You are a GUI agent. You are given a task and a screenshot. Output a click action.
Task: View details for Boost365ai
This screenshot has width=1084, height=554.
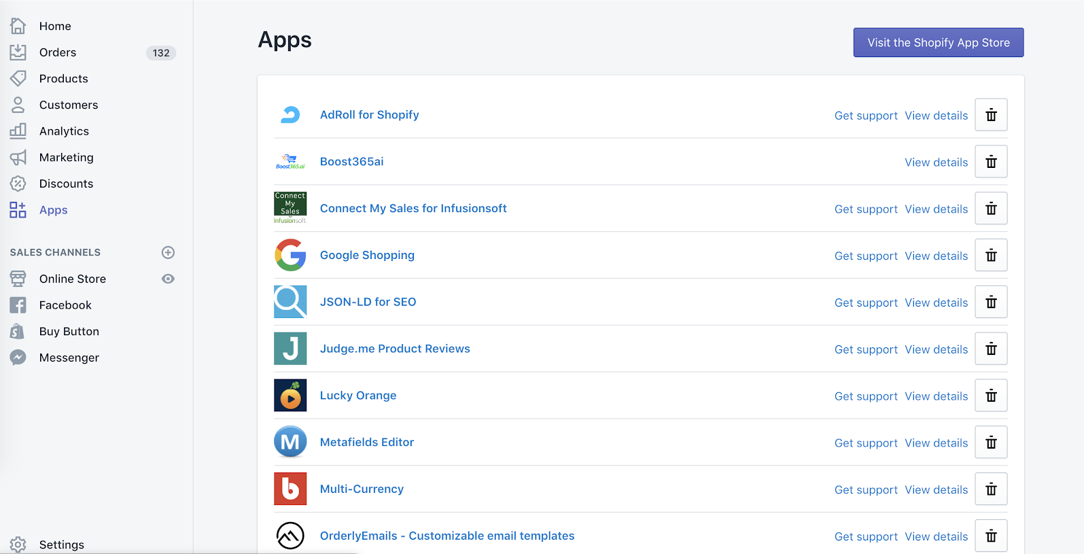936,162
